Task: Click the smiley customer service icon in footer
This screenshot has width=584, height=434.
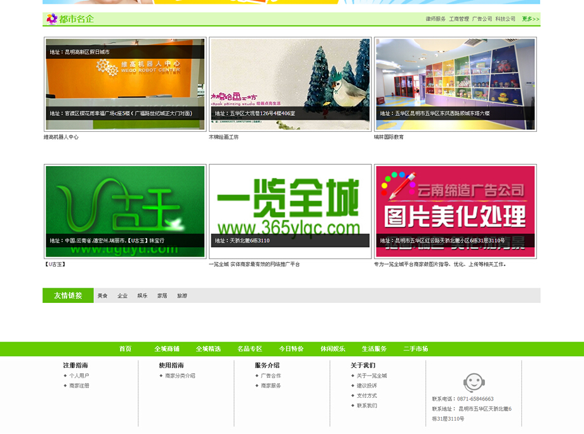Action: 474,383
